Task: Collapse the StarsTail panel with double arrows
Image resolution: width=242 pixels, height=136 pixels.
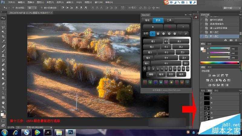Action: (186, 15)
